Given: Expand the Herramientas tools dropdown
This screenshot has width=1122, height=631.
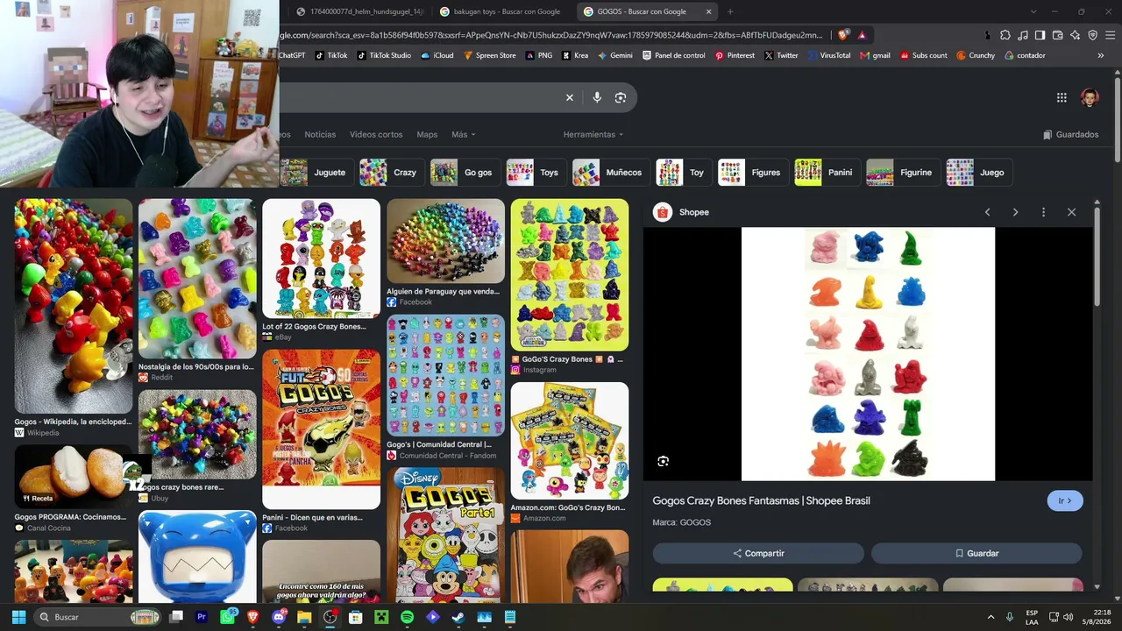Looking at the screenshot, I should click(x=593, y=134).
